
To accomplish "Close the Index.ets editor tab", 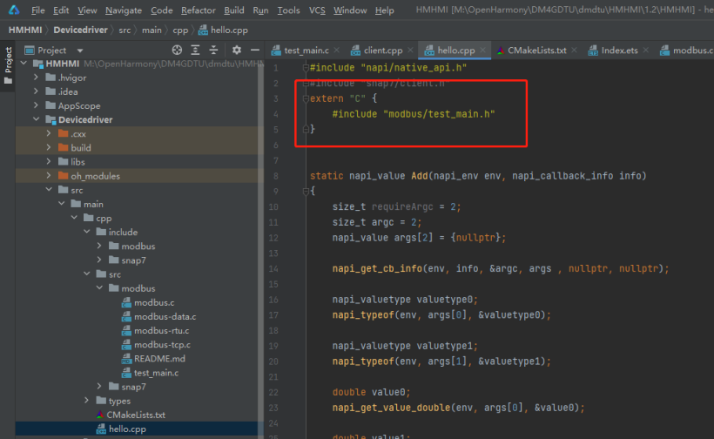I will (646, 51).
